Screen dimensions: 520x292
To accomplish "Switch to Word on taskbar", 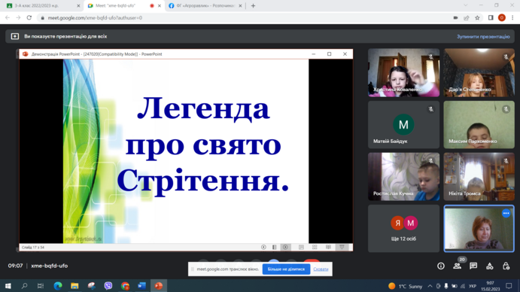I will click(142, 286).
